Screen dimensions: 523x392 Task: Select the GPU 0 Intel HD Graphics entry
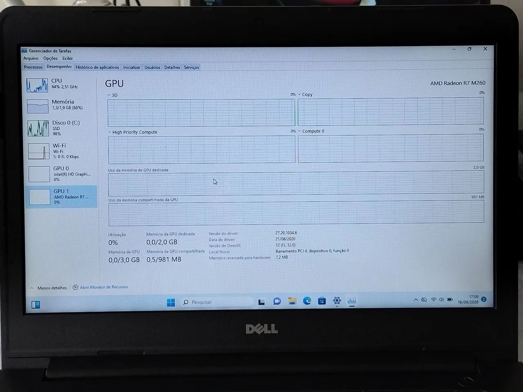[x=61, y=174]
